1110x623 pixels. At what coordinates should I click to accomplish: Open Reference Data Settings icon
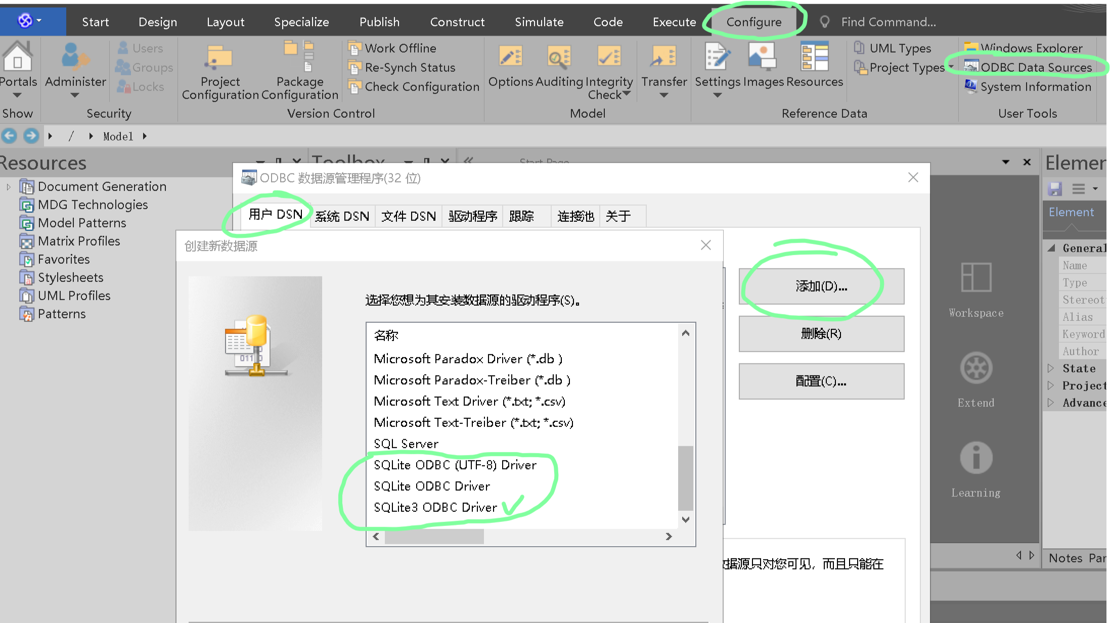click(718, 57)
